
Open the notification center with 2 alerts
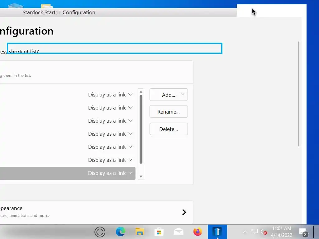pos(303,232)
